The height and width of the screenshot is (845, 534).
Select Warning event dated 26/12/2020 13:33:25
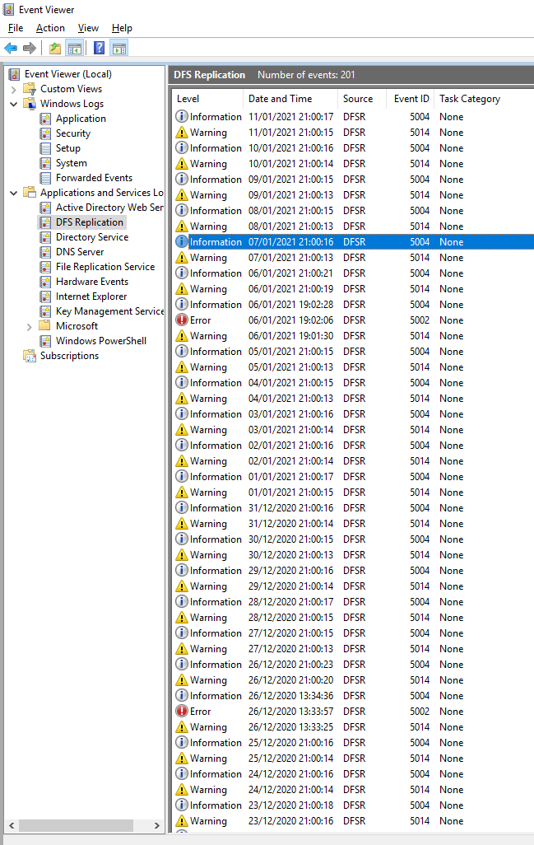click(x=353, y=727)
